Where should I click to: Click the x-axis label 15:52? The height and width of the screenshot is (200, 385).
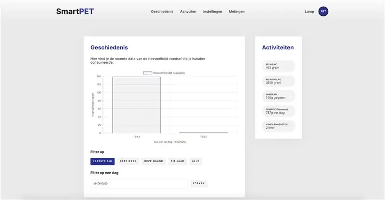pyautogui.click(x=204, y=137)
